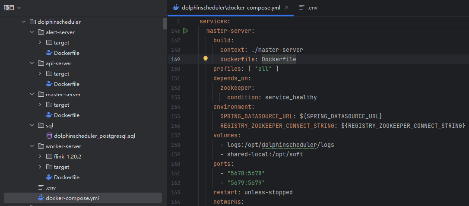Image resolution: width=469 pixels, height=206 pixels.
Task: Expand target folder under worker-server
Action: 40,167
